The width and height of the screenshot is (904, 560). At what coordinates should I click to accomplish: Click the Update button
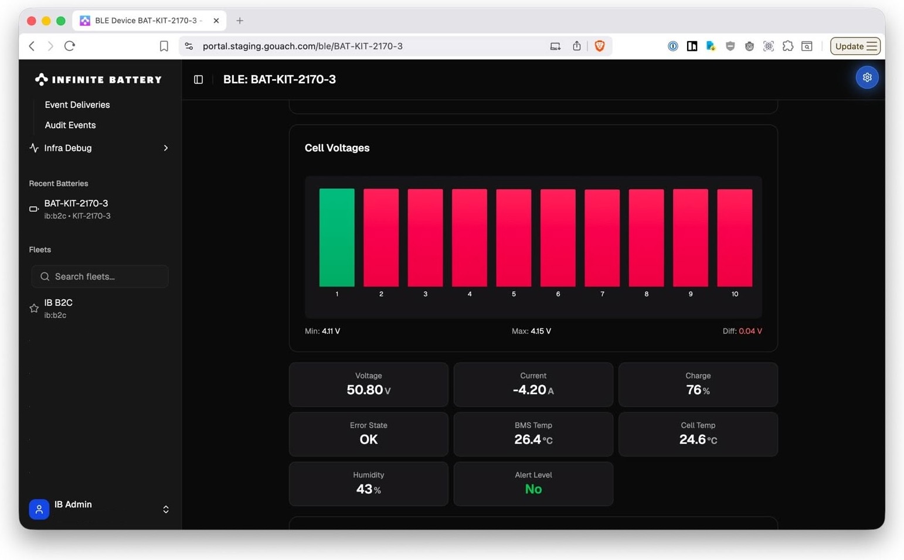855,46
